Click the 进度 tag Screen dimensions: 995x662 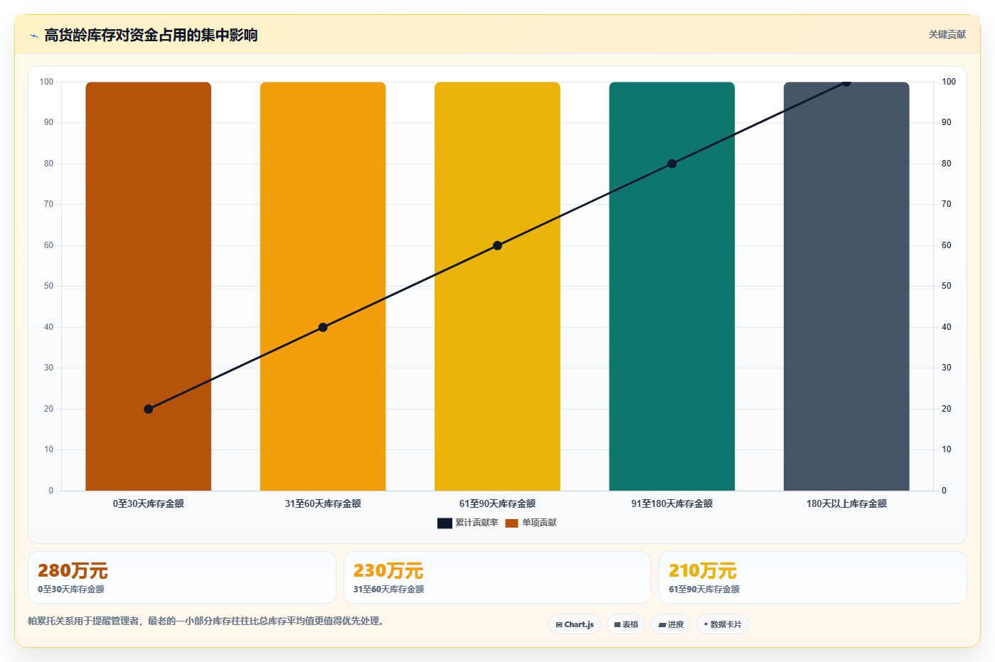pos(671,624)
